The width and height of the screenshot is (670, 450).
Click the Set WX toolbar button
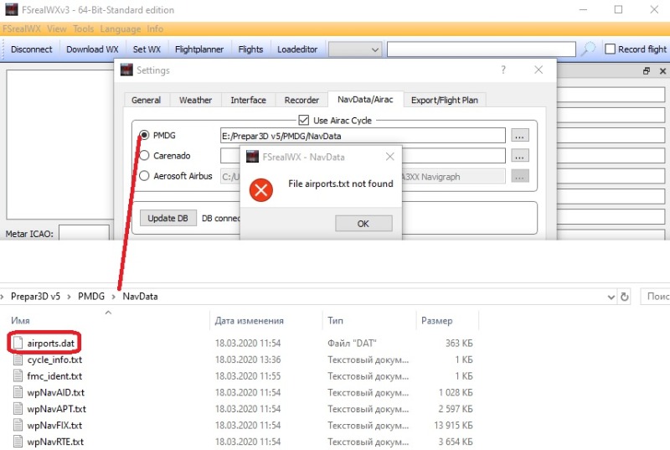(x=147, y=49)
